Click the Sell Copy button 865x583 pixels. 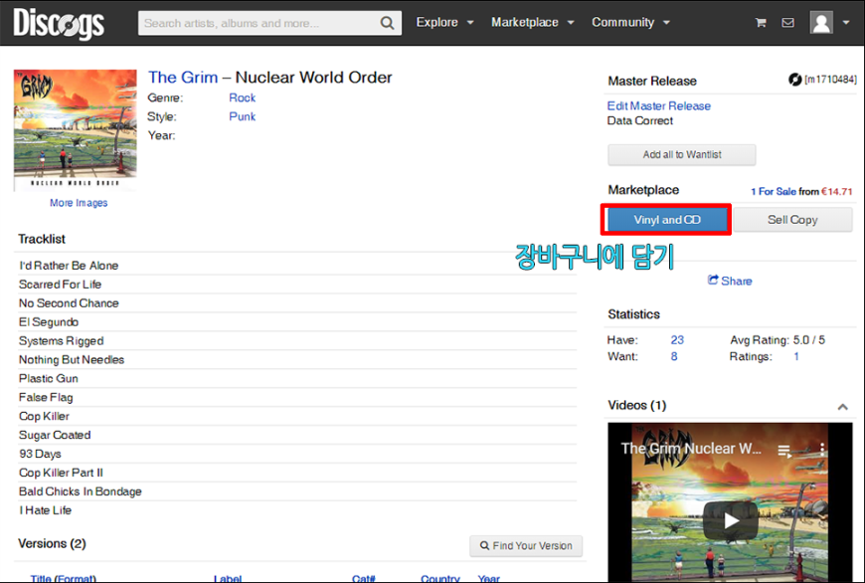point(792,220)
